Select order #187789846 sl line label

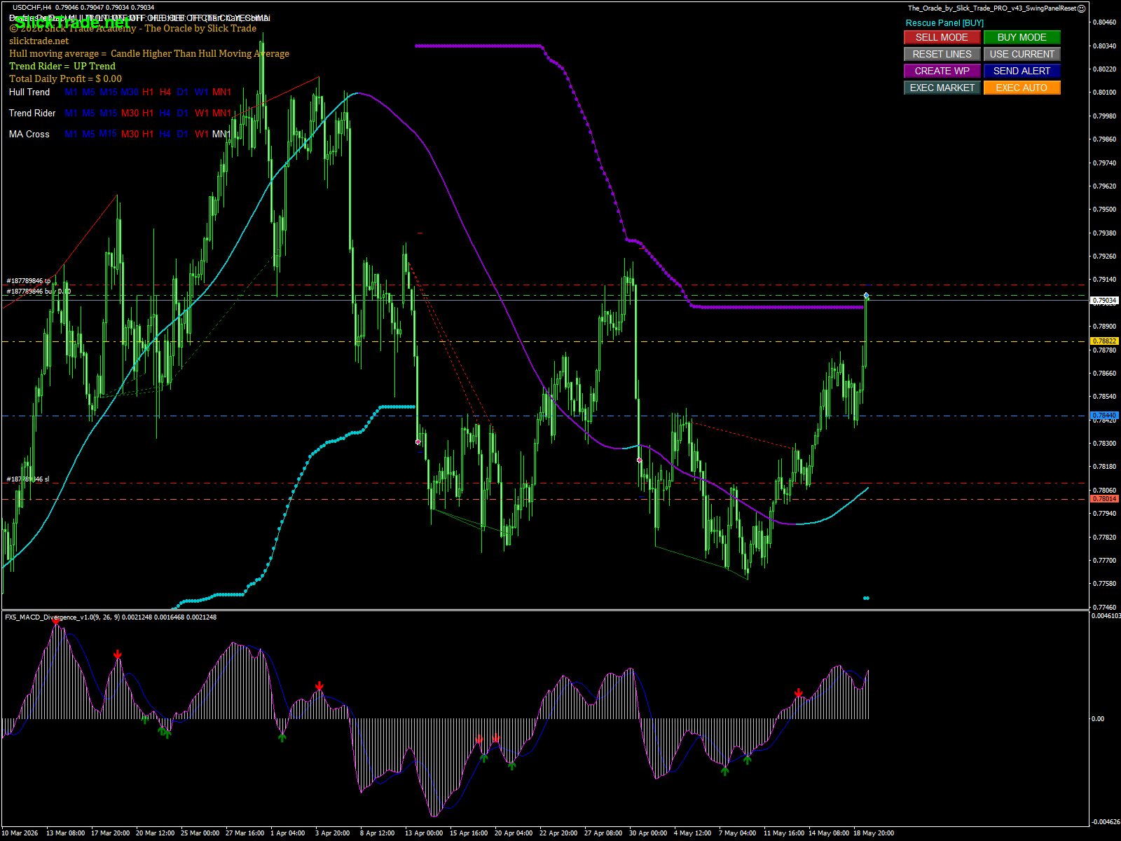tap(28, 479)
